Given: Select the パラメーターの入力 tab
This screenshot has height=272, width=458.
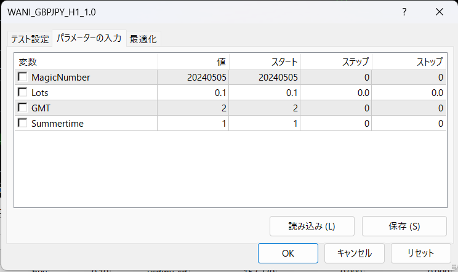Looking at the screenshot, I should coord(89,38).
